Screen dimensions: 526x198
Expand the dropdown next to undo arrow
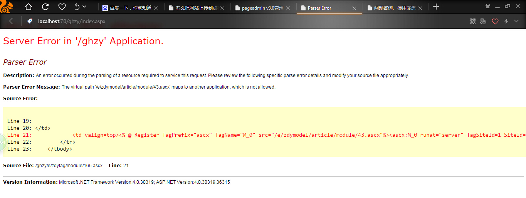pos(84,7)
